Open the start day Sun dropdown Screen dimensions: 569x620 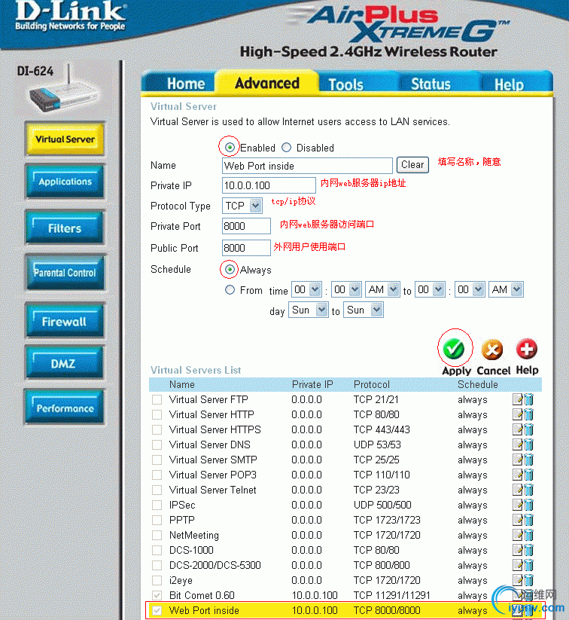coord(309,310)
